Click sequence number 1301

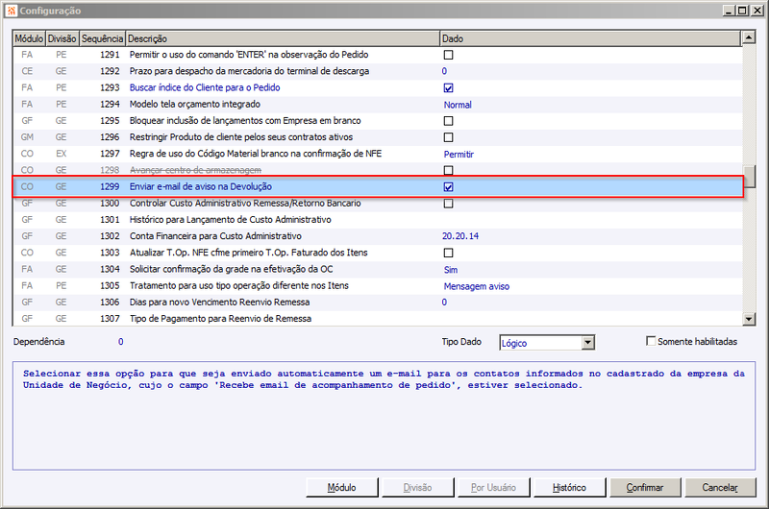click(x=110, y=220)
